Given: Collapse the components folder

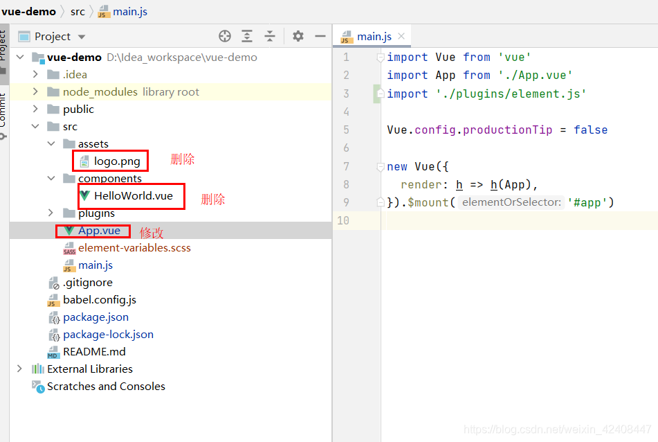Looking at the screenshot, I should click(51, 178).
